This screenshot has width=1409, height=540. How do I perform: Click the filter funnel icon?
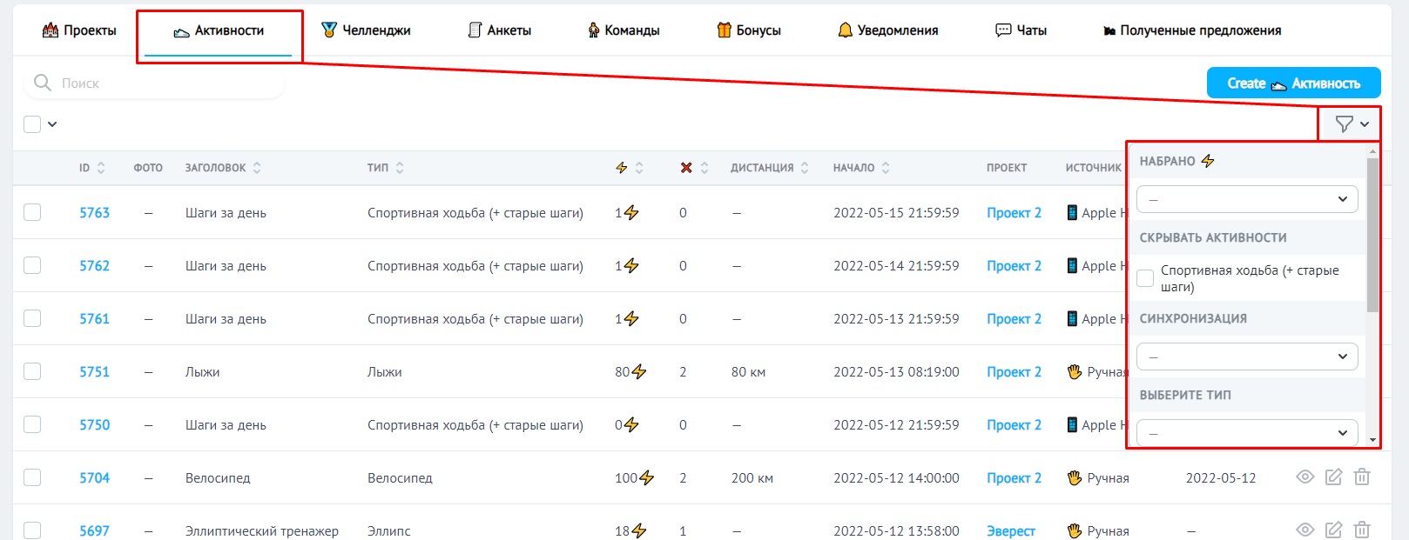[x=1345, y=124]
